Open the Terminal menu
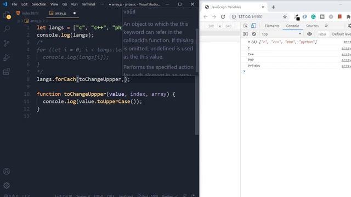Screen dimensions: 351x197 (x=88, y=4)
